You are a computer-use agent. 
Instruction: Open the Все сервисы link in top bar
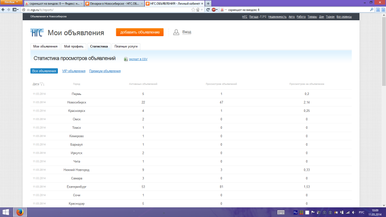pos(344,17)
